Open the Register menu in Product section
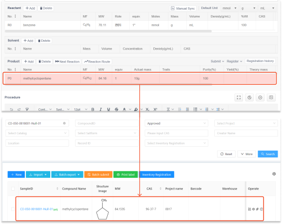 pos(235,62)
